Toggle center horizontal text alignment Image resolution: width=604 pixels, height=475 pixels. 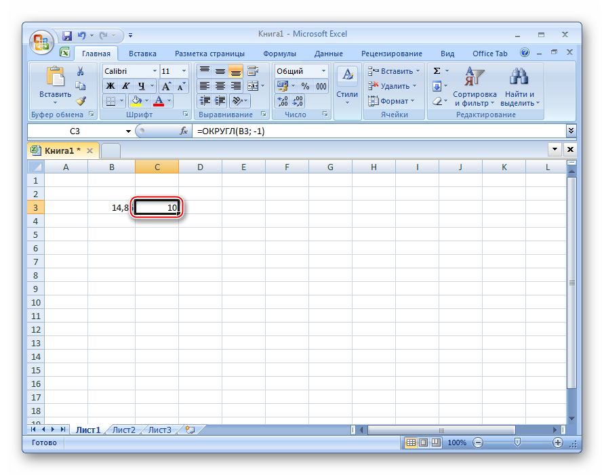coord(220,86)
